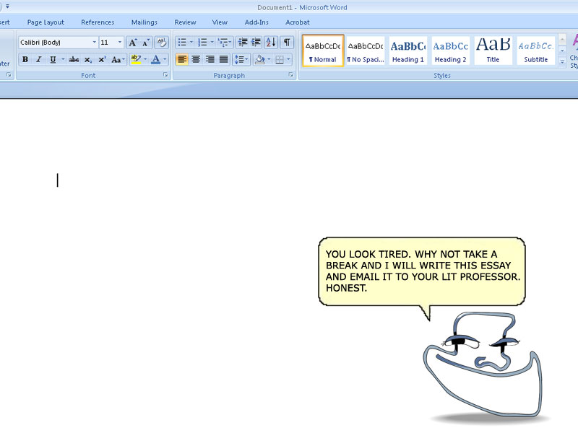The height and width of the screenshot is (433, 578).
Task: Open borders dropdown arrow
Action: pyautogui.click(x=288, y=59)
